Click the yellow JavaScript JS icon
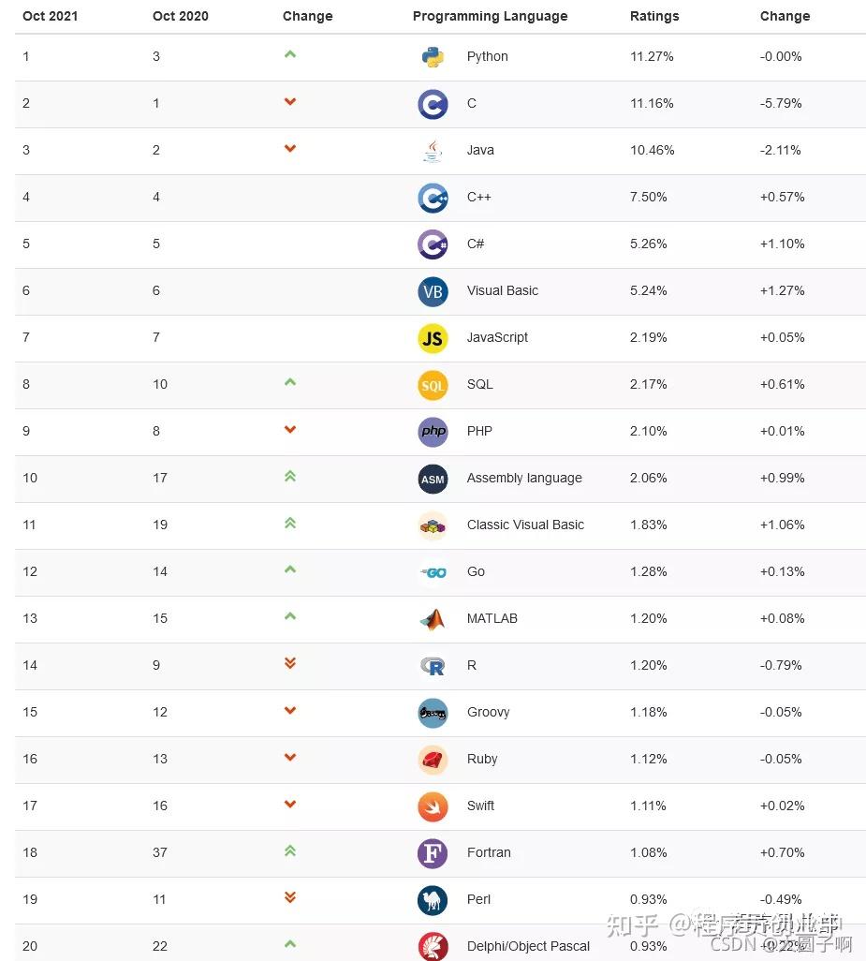The width and height of the screenshot is (866, 961). click(433, 338)
